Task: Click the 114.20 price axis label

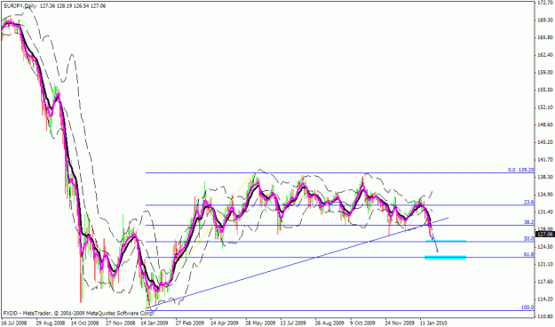Action: [x=545, y=299]
